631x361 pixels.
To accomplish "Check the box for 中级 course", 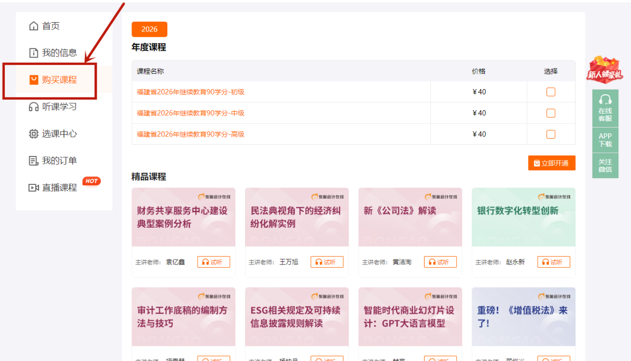I will pos(551,113).
